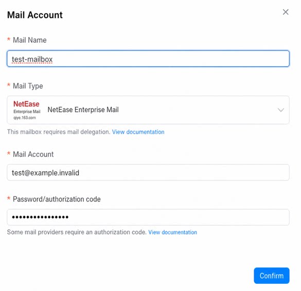This screenshot has height=291, width=301.
Task: Open View documentation link for mail delegation
Action: coord(138,132)
